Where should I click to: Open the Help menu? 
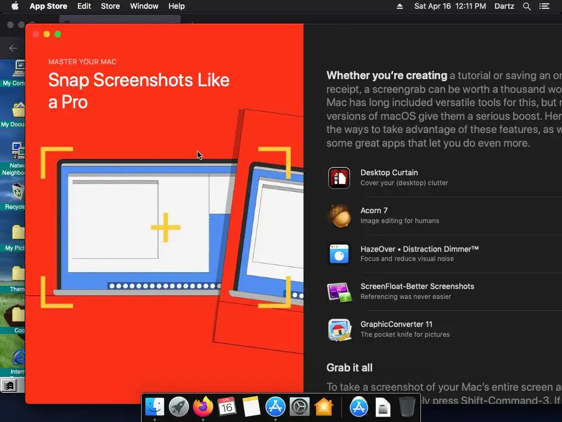(x=176, y=6)
